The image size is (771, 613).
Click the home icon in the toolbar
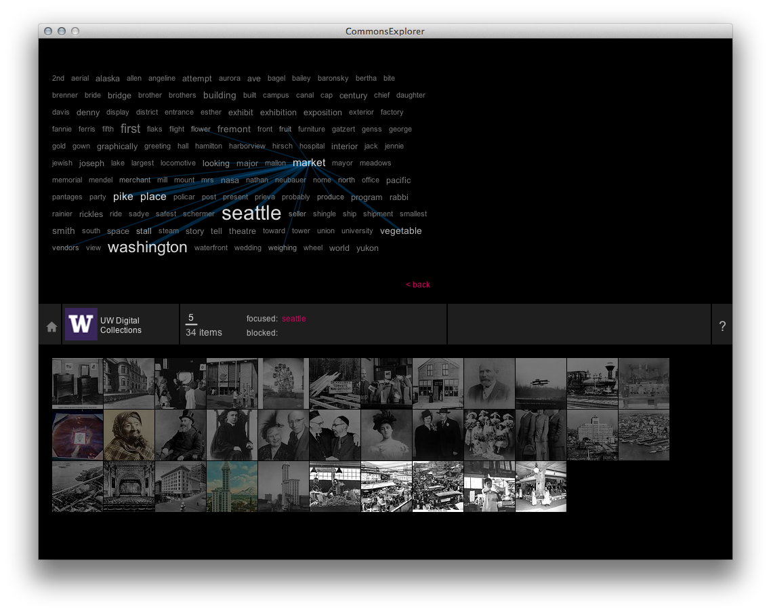click(50, 325)
